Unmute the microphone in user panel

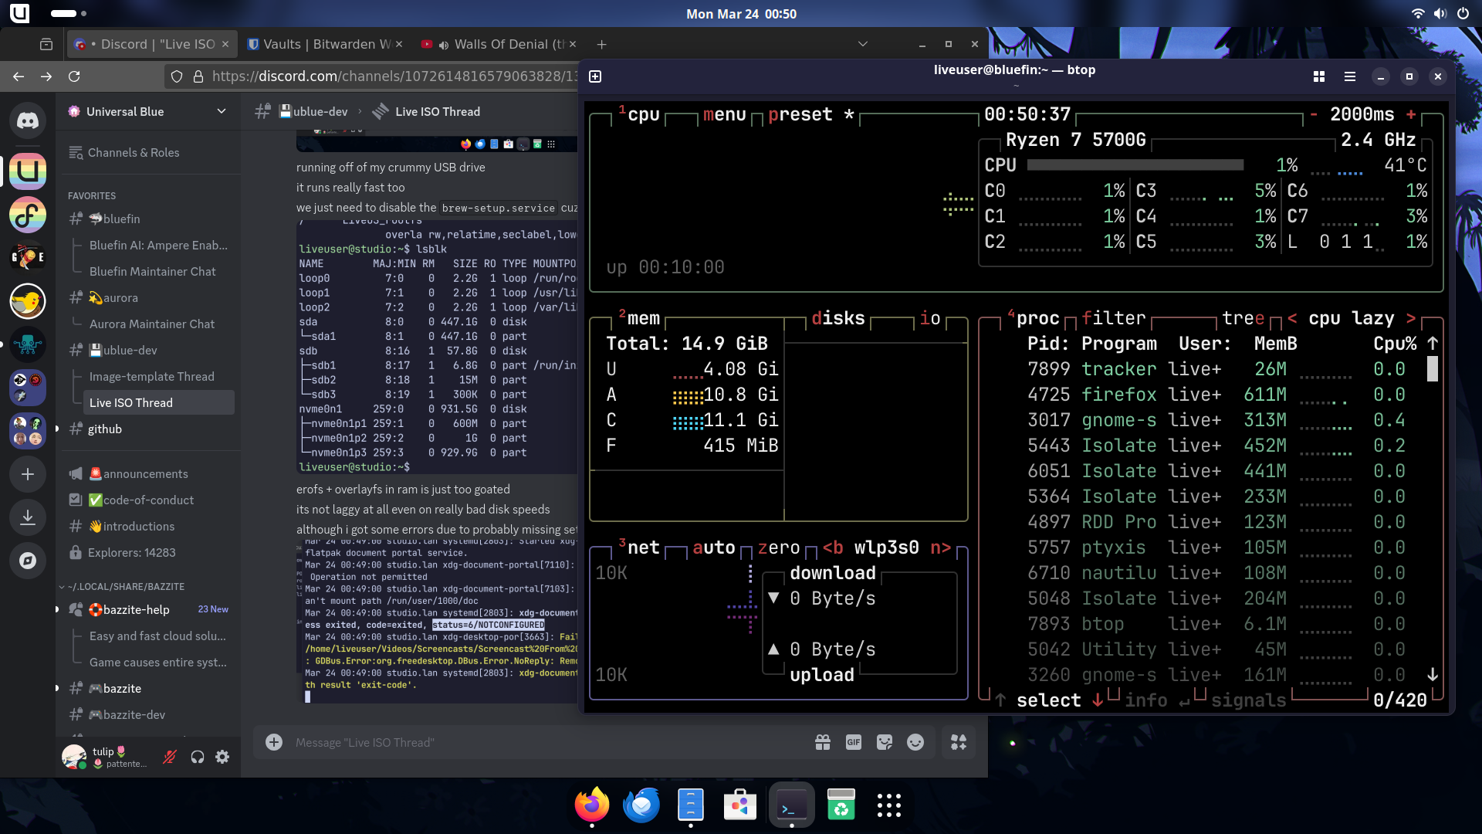point(170,757)
